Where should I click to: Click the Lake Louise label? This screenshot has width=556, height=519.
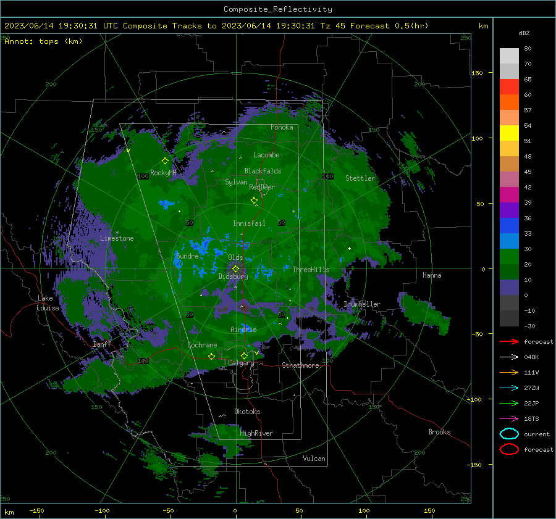tap(48, 303)
